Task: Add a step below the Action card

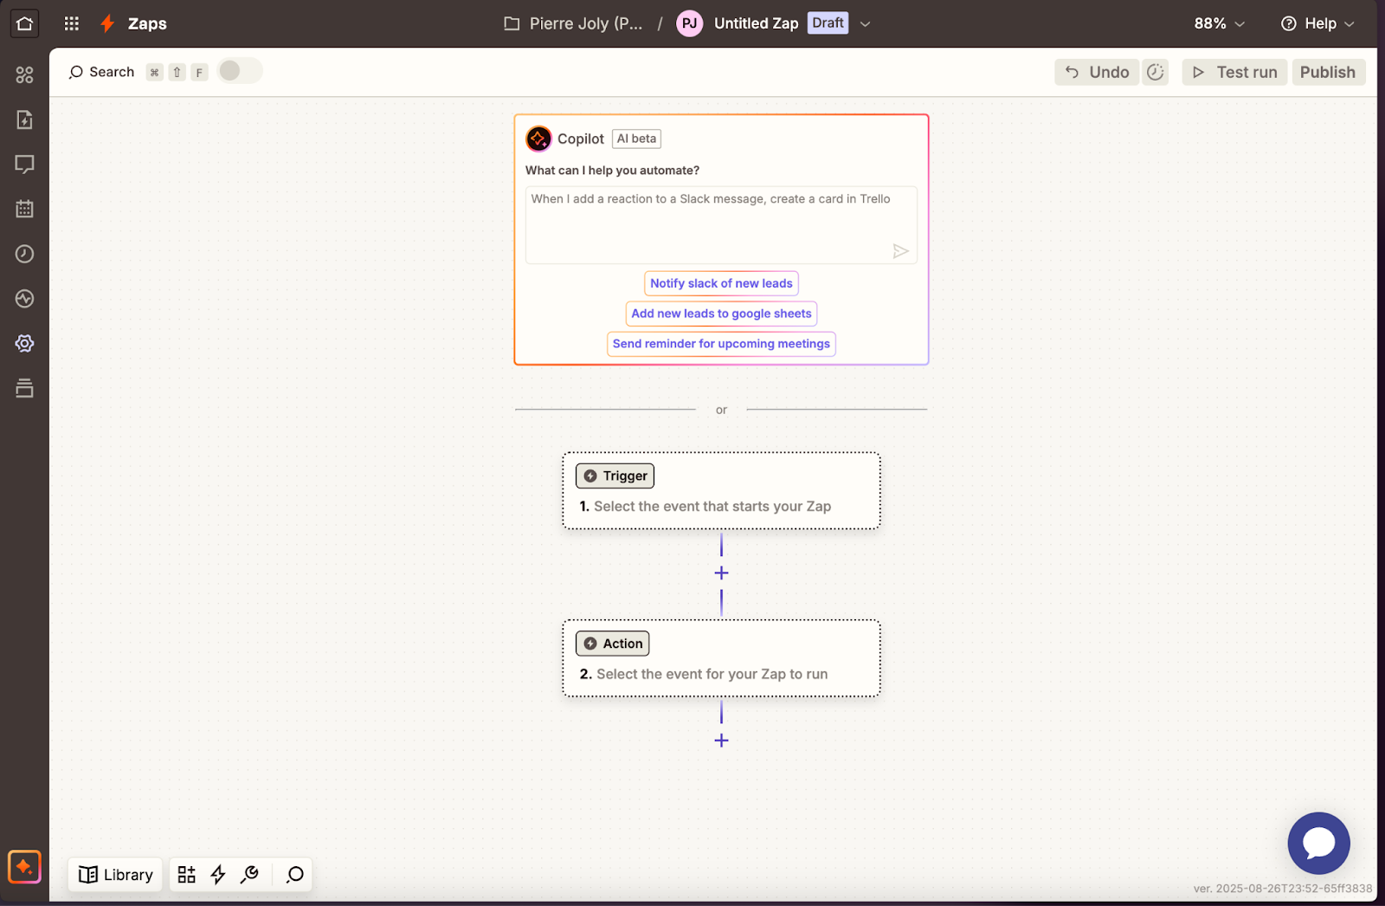Action: 721,741
